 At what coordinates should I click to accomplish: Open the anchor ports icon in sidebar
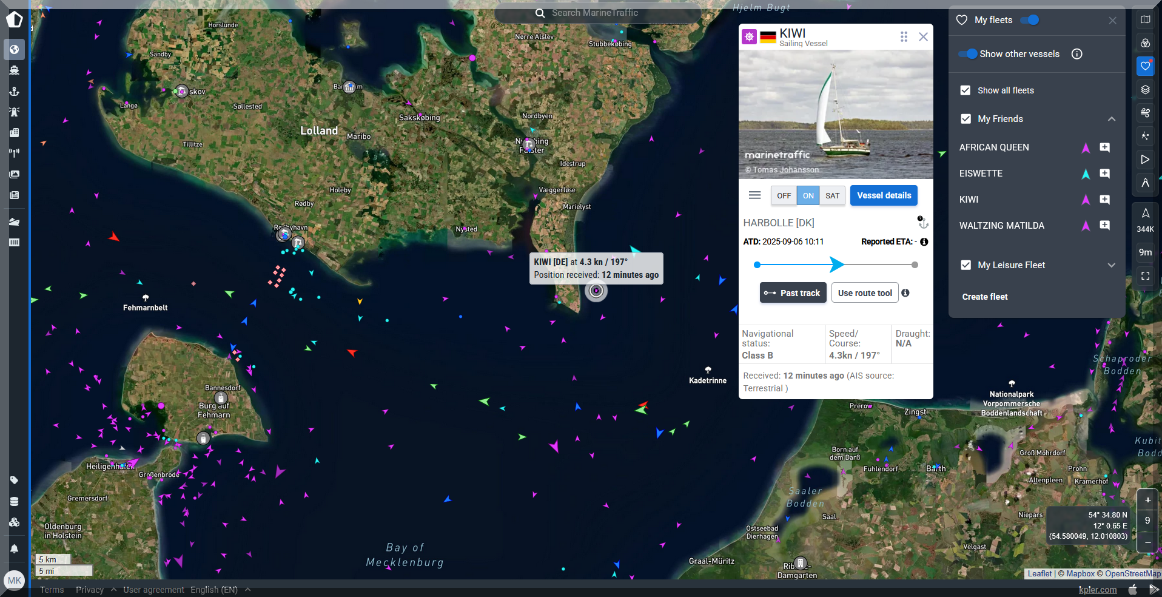[15, 91]
